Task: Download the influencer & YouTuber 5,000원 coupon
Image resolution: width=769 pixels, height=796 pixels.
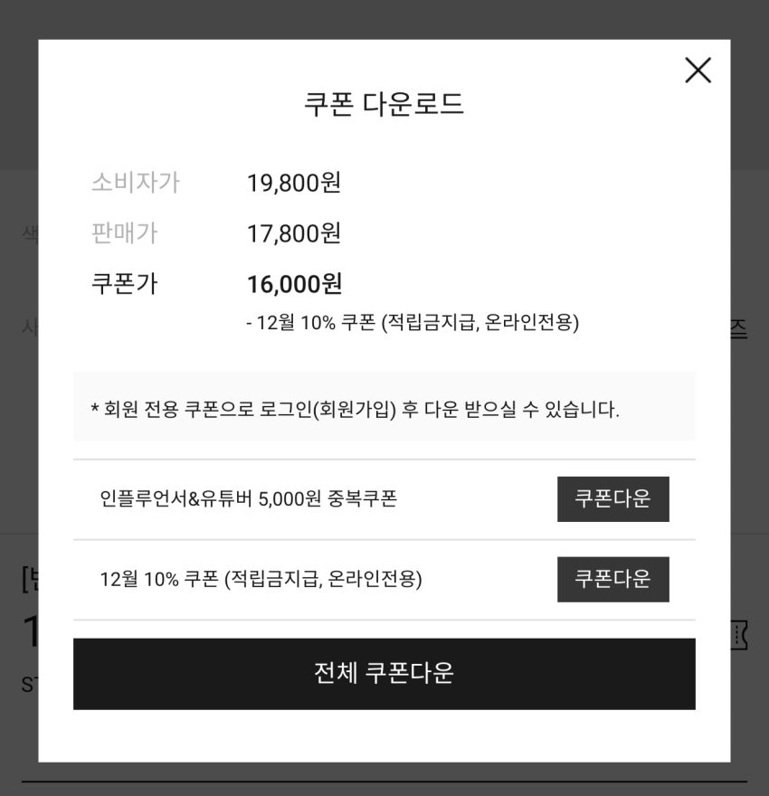Action: (x=612, y=499)
